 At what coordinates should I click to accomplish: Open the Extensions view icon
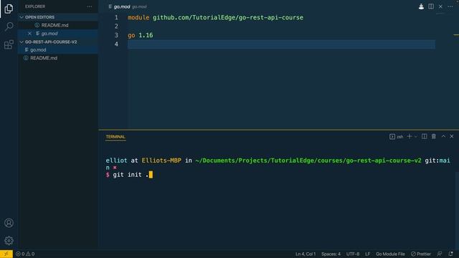pyautogui.click(x=9, y=44)
